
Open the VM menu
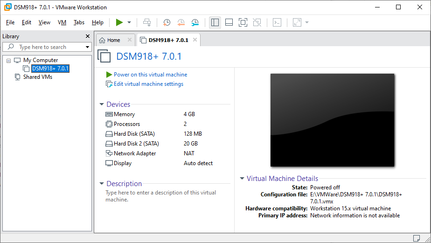(x=62, y=22)
